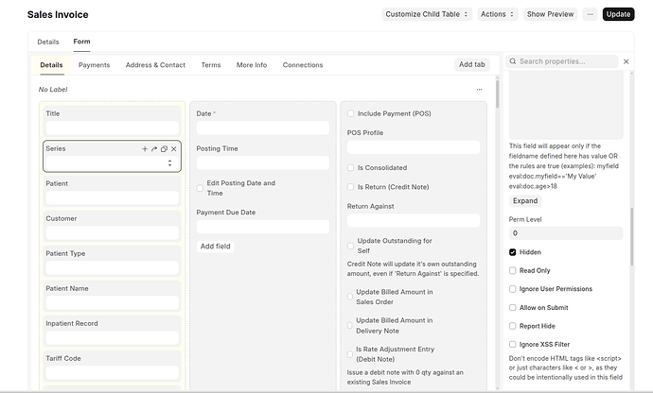This screenshot has height=393, width=653.
Task: Click the Expand button under the code field
Action: pos(525,201)
